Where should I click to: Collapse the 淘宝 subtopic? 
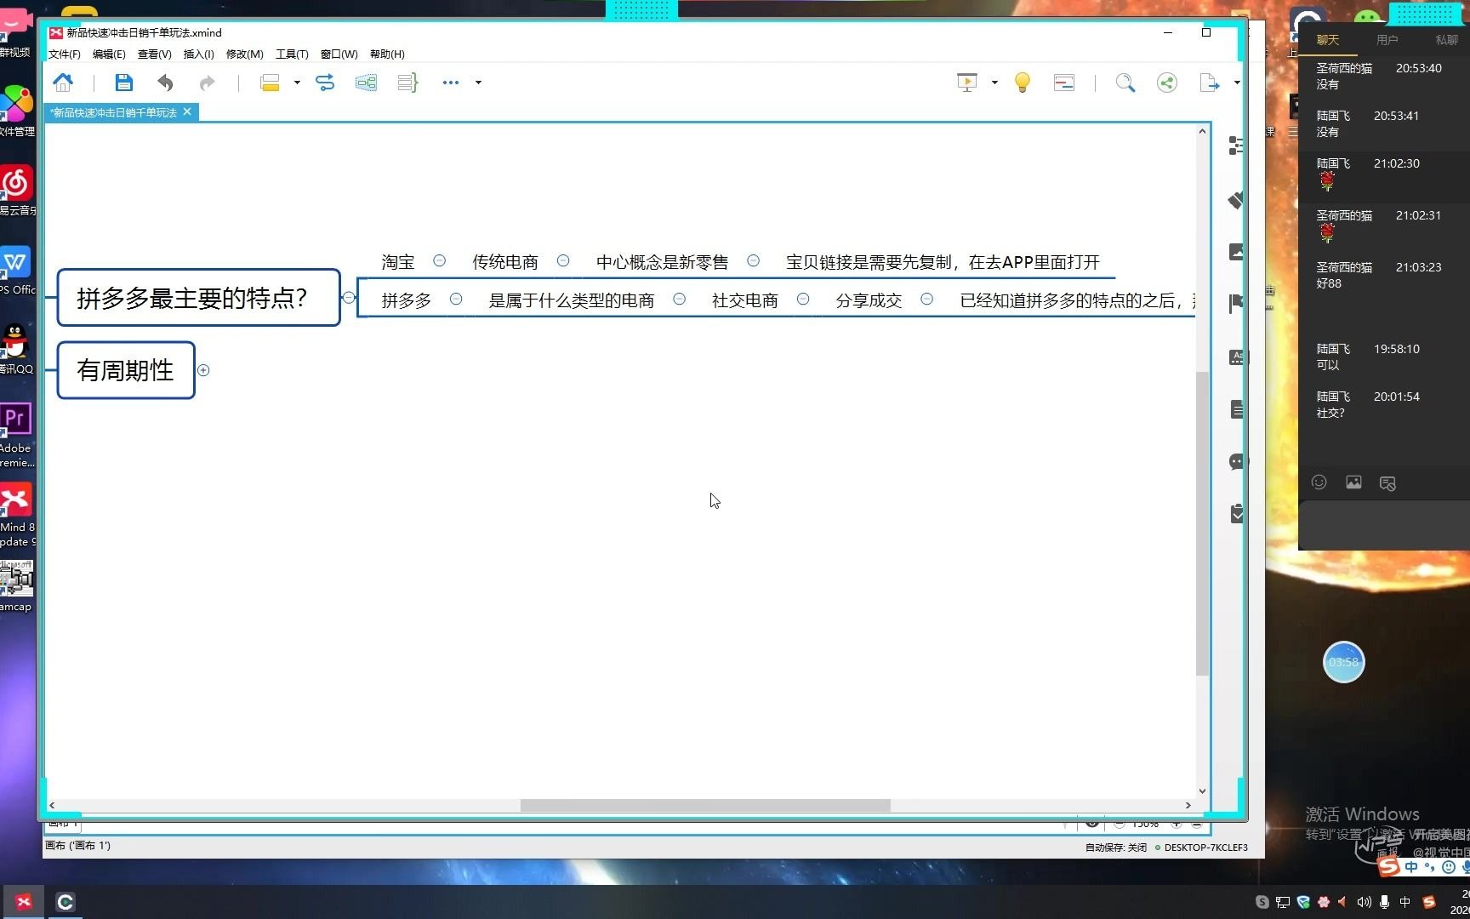pos(439,261)
